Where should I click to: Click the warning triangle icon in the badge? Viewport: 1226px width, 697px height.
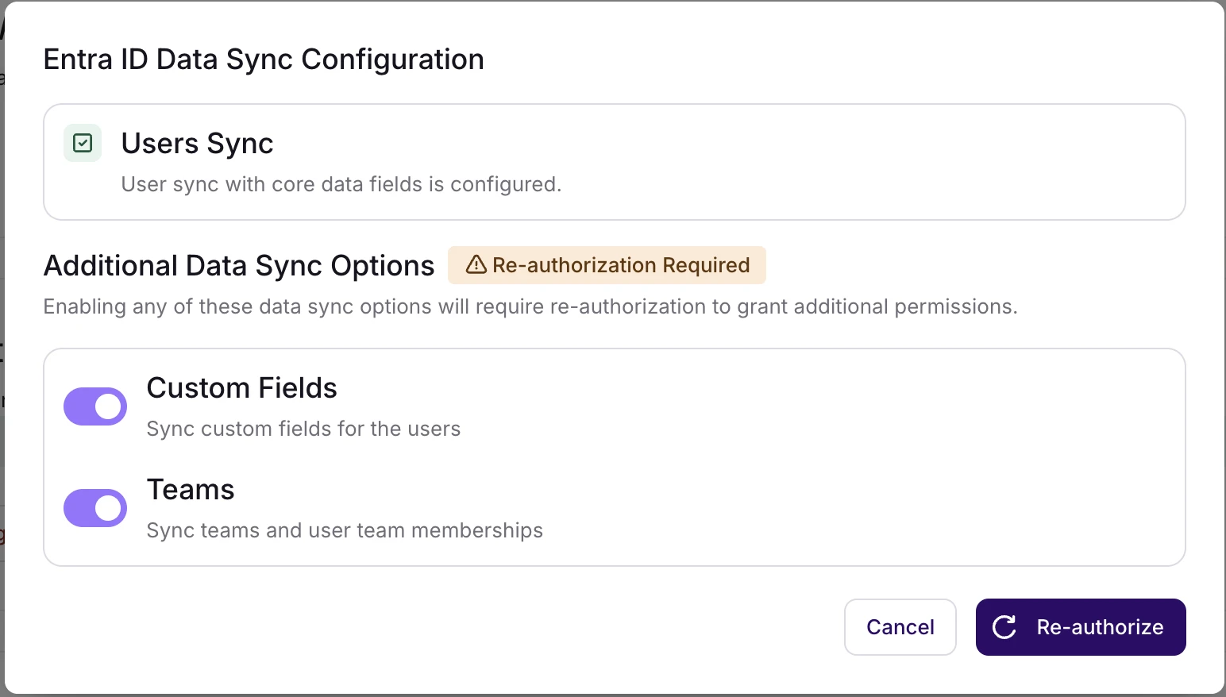[476, 264]
